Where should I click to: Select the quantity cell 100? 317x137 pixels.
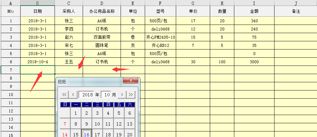pyautogui.click(x=222, y=62)
